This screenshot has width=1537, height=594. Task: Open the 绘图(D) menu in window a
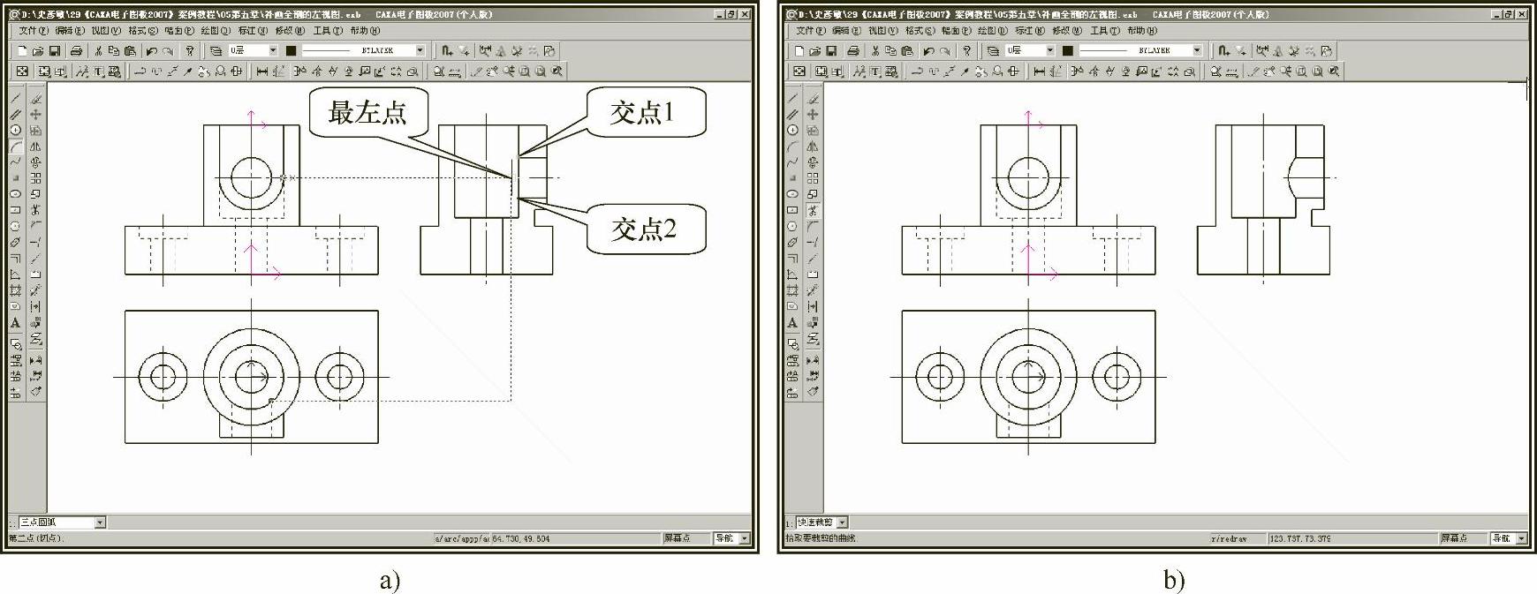[216, 31]
